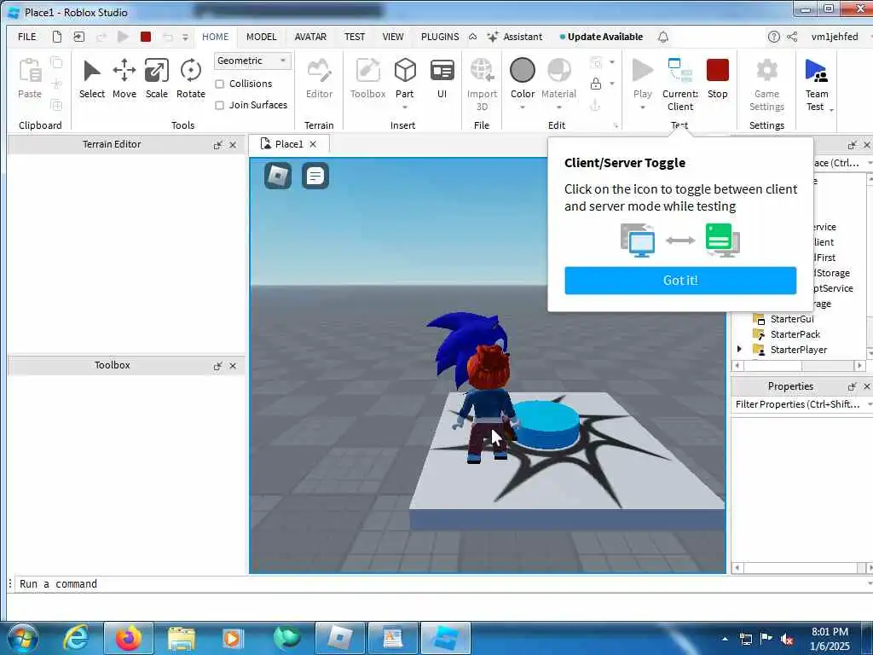
Task: Click the Import 3D icon
Action: (482, 71)
